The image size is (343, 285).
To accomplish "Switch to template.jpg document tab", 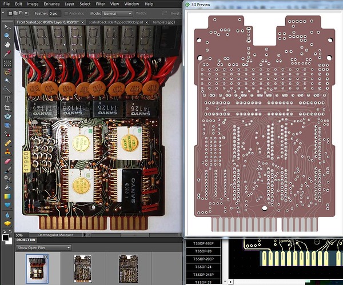I will click(x=164, y=22).
